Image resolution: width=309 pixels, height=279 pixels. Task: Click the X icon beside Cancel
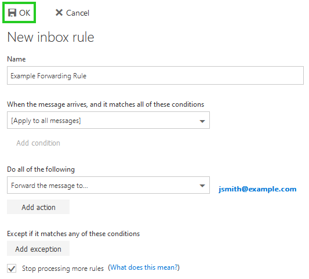59,13
